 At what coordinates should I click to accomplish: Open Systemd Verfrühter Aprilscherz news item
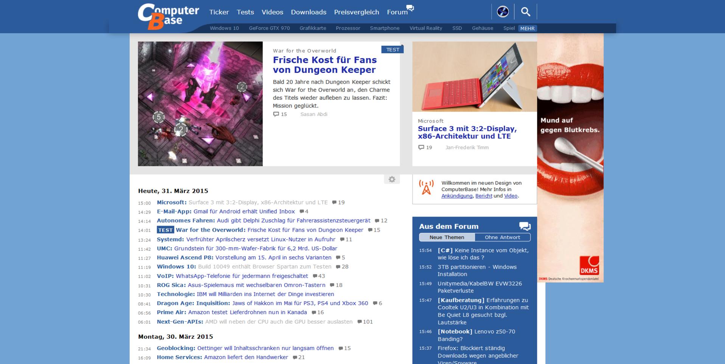click(261, 240)
